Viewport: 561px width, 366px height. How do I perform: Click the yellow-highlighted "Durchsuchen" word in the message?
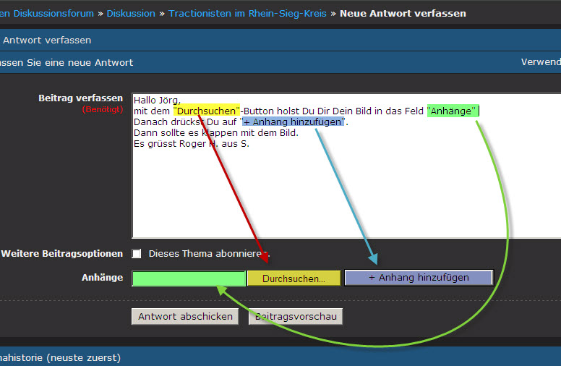(x=206, y=111)
